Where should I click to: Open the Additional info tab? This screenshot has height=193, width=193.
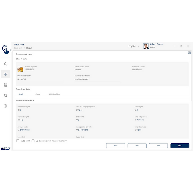point(54,94)
